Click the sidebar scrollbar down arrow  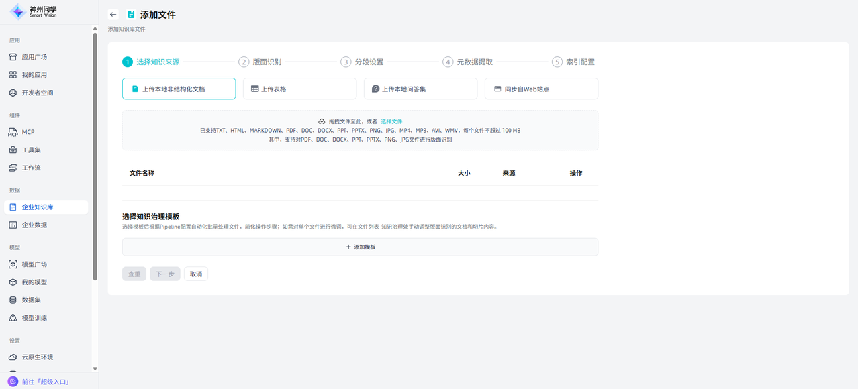point(95,368)
